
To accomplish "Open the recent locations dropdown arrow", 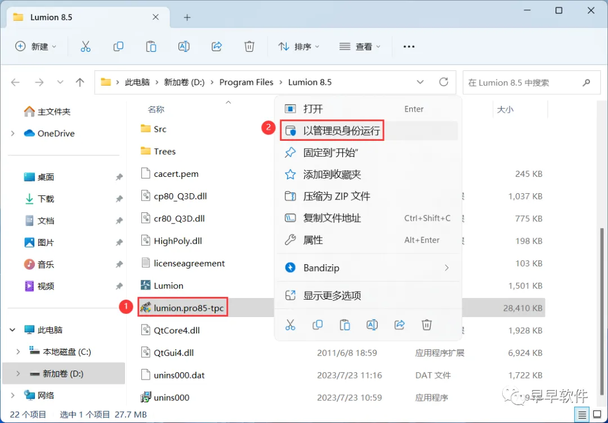I will [x=60, y=82].
